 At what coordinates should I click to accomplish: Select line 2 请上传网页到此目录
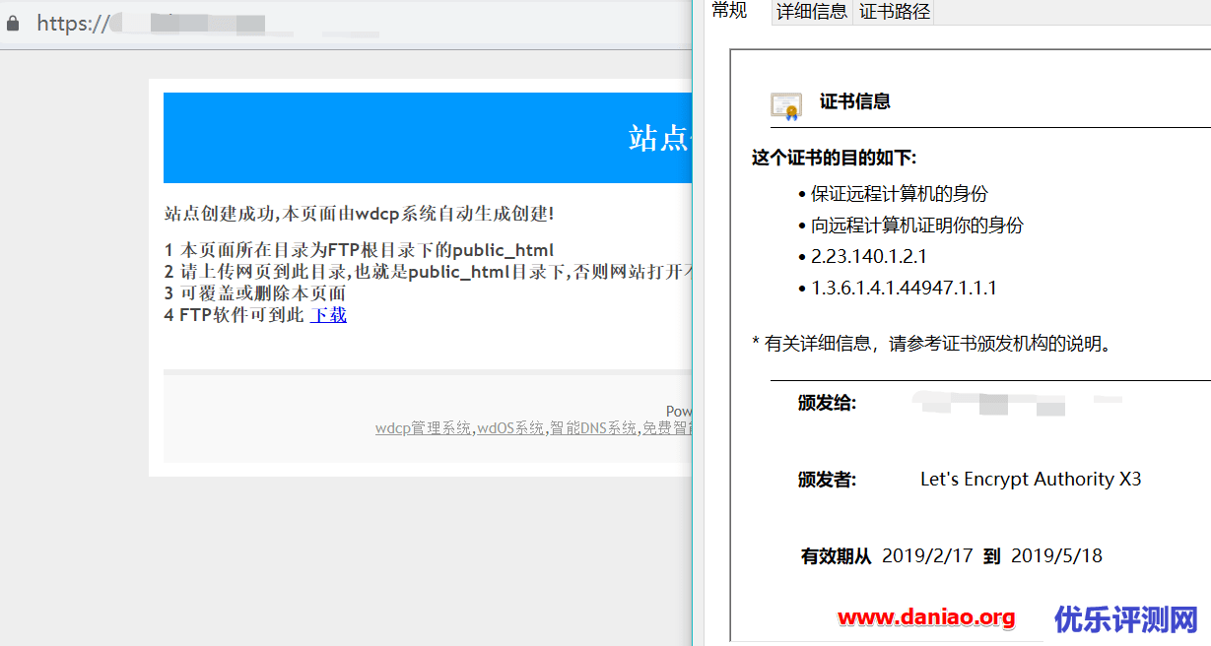pos(429,272)
